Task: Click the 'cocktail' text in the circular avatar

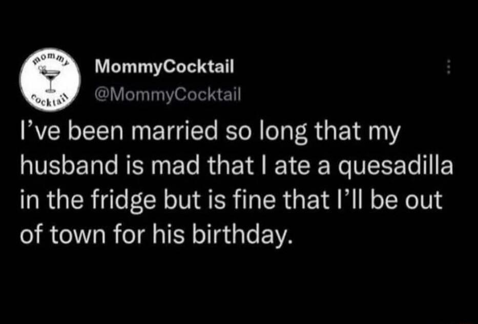Action: pos(50,98)
